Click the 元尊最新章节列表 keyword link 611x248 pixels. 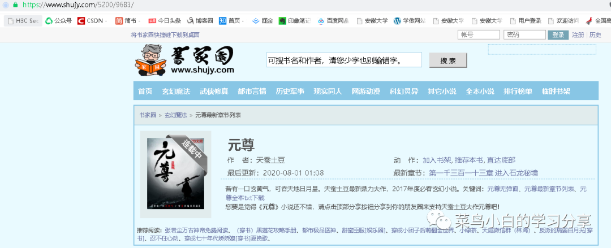549,189
